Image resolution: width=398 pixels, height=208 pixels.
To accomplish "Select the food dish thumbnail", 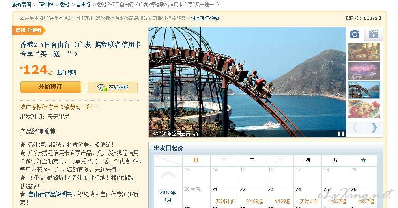I will point(364,109).
